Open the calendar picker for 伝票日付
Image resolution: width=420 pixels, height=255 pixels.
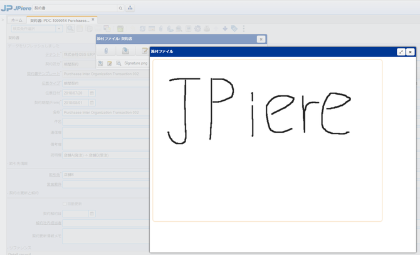coord(92,93)
